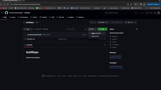
Task: Open browser extensions puzzle icon
Action: coord(136,4)
